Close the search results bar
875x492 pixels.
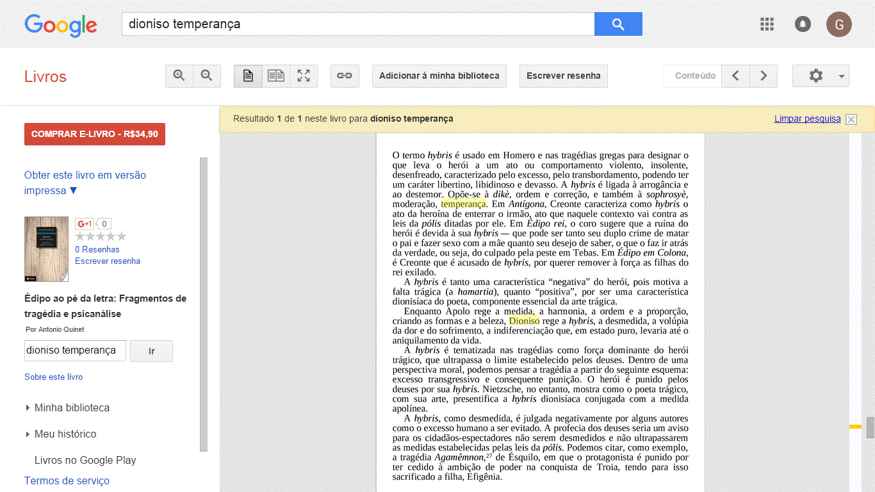[x=851, y=119]
